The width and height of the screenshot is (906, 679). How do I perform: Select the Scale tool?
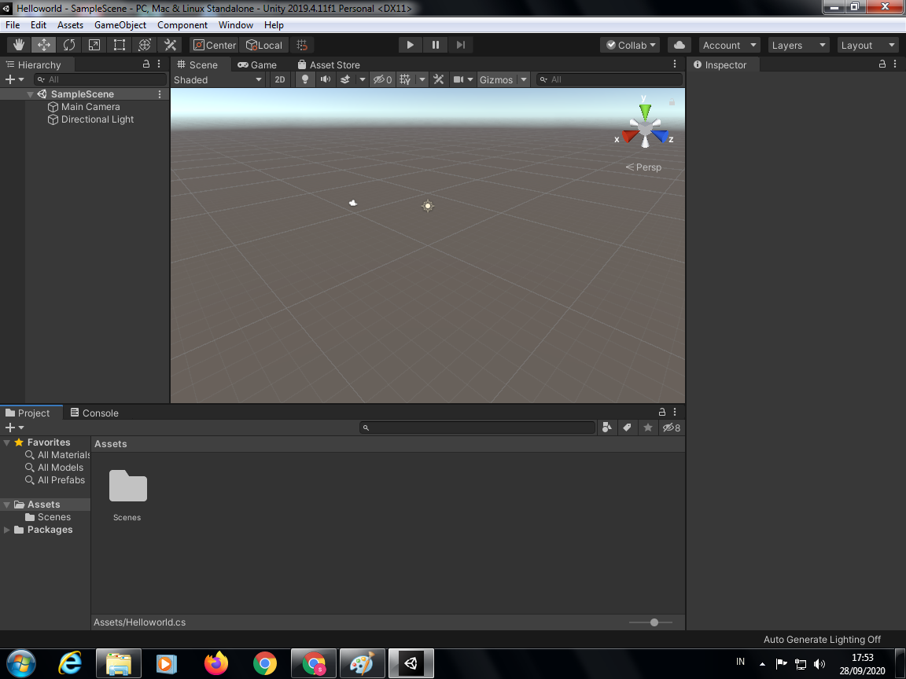(94, 45)
